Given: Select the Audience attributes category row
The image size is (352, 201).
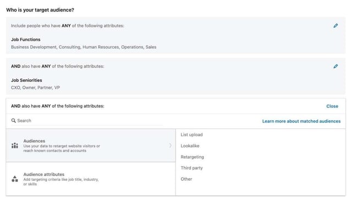Looking at the screenshot, I should click(x=91, y=179).
